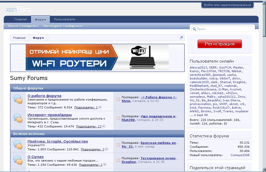Click RSS icon in Політика row

point(118,145)
